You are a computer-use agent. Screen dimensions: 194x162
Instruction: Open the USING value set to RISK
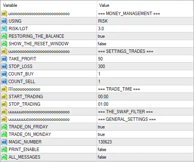[x=145, y=21]
